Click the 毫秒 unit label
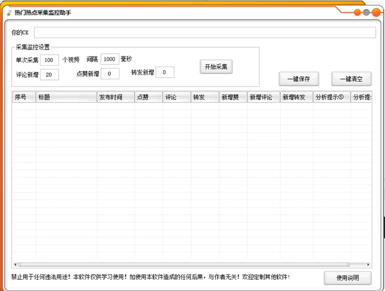The image size is (385, 291). coord(126,59)
